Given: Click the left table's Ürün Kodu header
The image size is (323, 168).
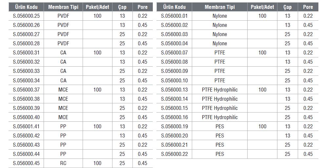Looking at the screenshot, I should 26,7.
